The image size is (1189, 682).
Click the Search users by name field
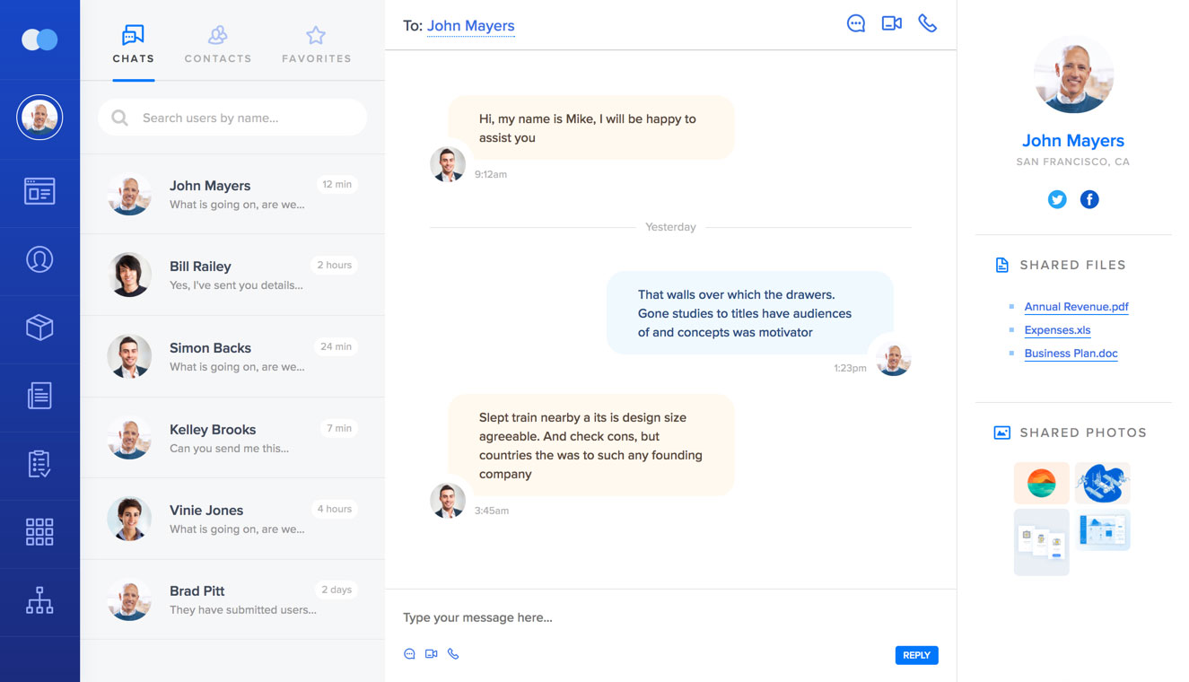click(x=242, y=118)
